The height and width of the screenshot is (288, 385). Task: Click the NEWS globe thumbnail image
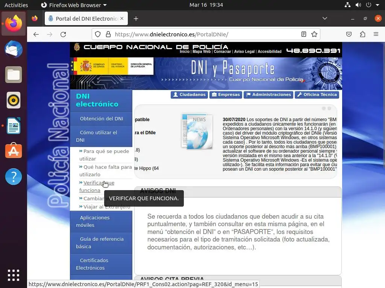pos(197,131)
